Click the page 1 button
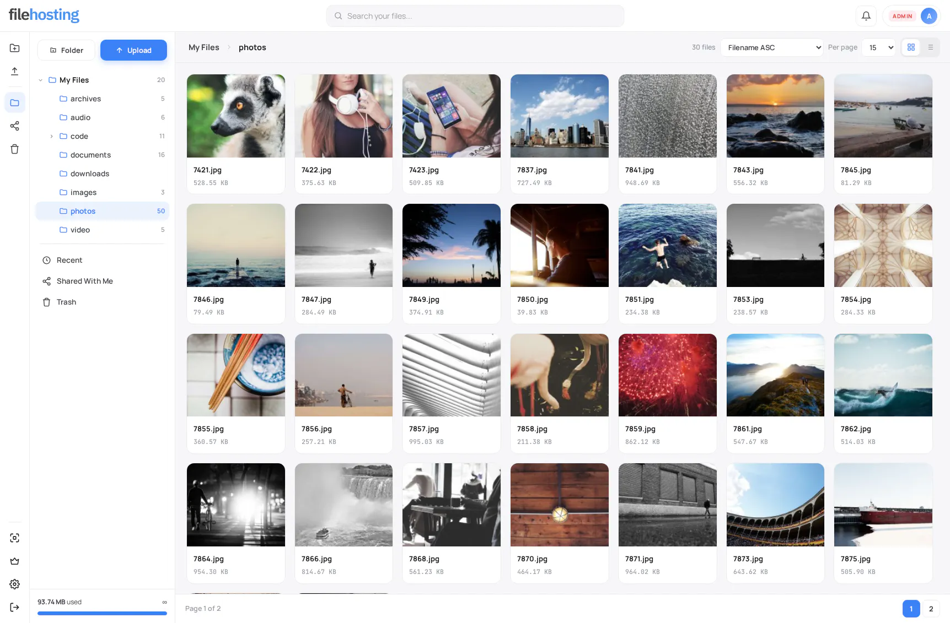Screen dimensions: 950x623 click(x=911, y=609)
